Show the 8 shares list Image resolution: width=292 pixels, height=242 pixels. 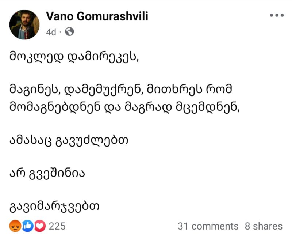[264, 226]
